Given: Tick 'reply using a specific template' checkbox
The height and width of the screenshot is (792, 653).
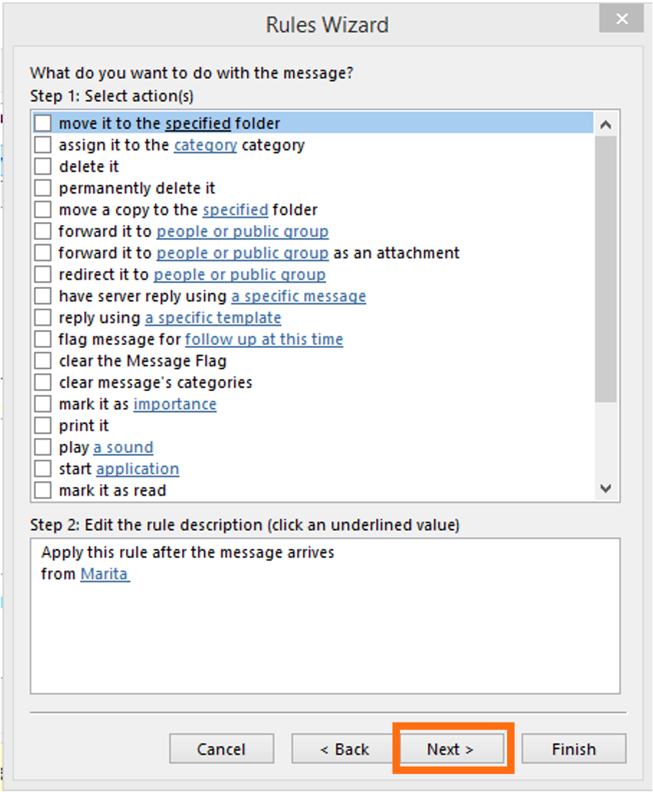Looking at the screenshot, I should 43,318.
